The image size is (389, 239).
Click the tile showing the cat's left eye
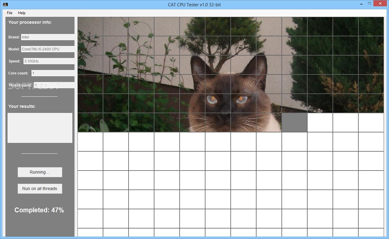[x=218, y=103]
